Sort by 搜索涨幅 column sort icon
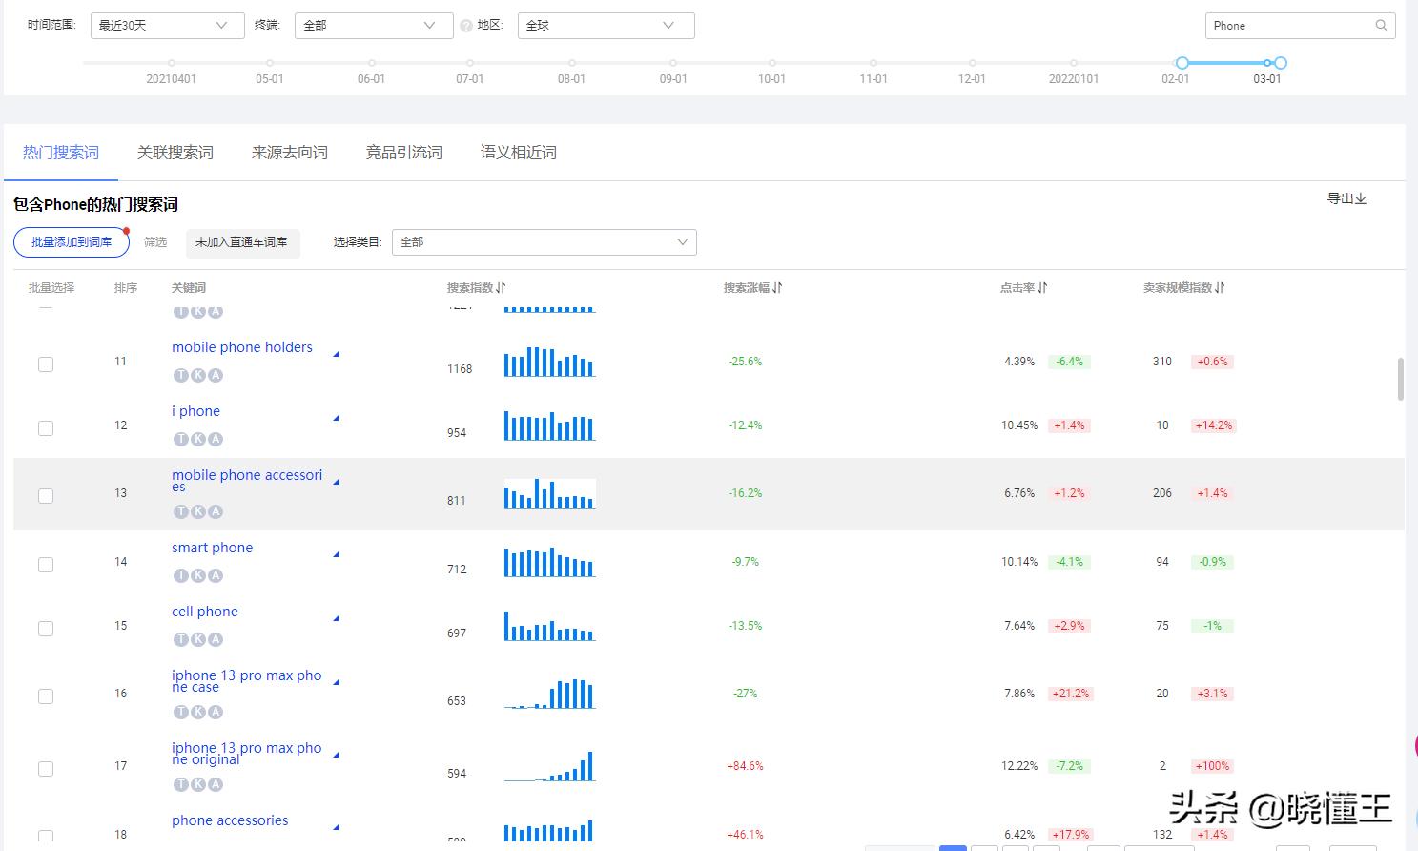 tap(777, 287)
